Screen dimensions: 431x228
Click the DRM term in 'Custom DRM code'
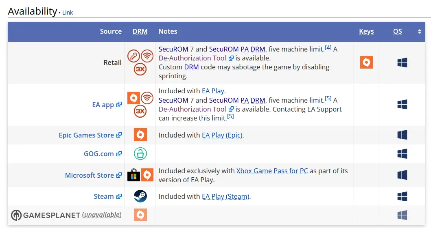tap(191, 67)
